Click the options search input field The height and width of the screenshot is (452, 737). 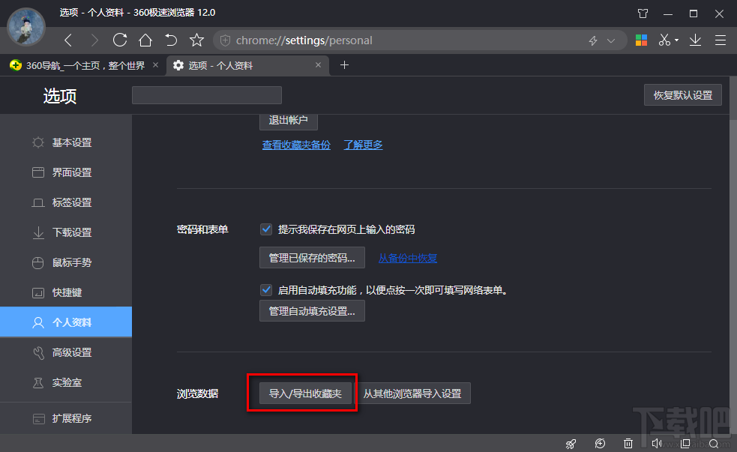coord(206,94)
